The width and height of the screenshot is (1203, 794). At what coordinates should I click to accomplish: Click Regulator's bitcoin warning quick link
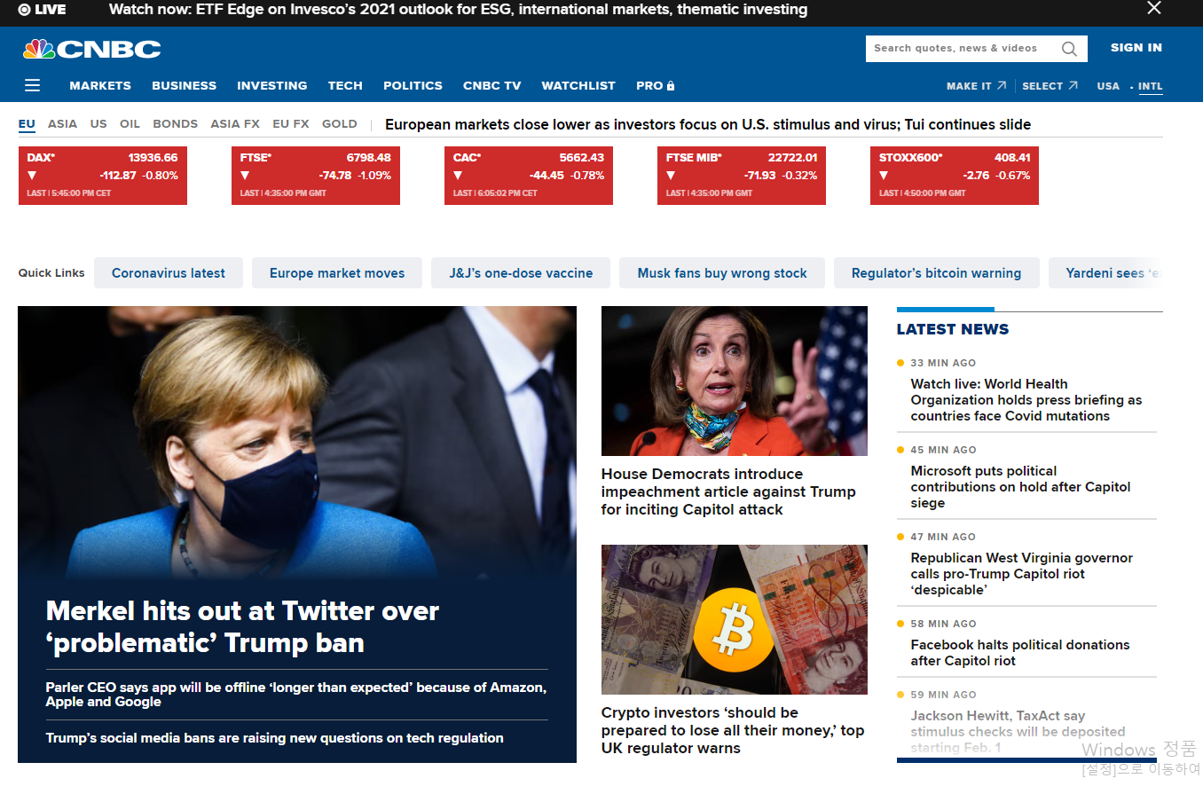(936, 273)
